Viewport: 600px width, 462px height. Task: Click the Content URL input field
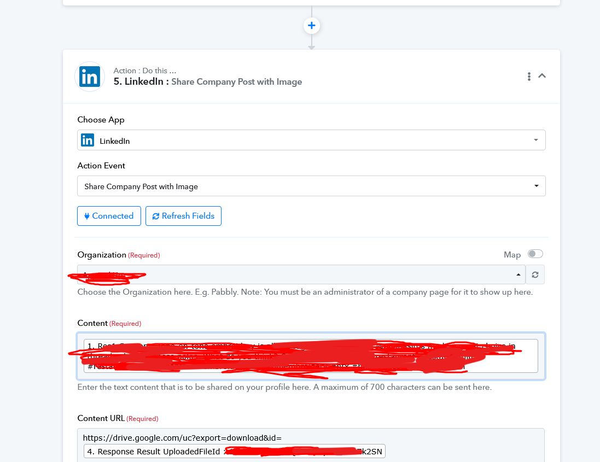[311, 445]
